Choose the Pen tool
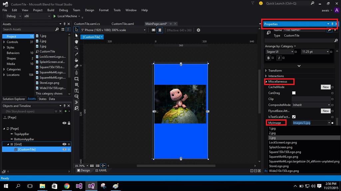 click(76, 72)
